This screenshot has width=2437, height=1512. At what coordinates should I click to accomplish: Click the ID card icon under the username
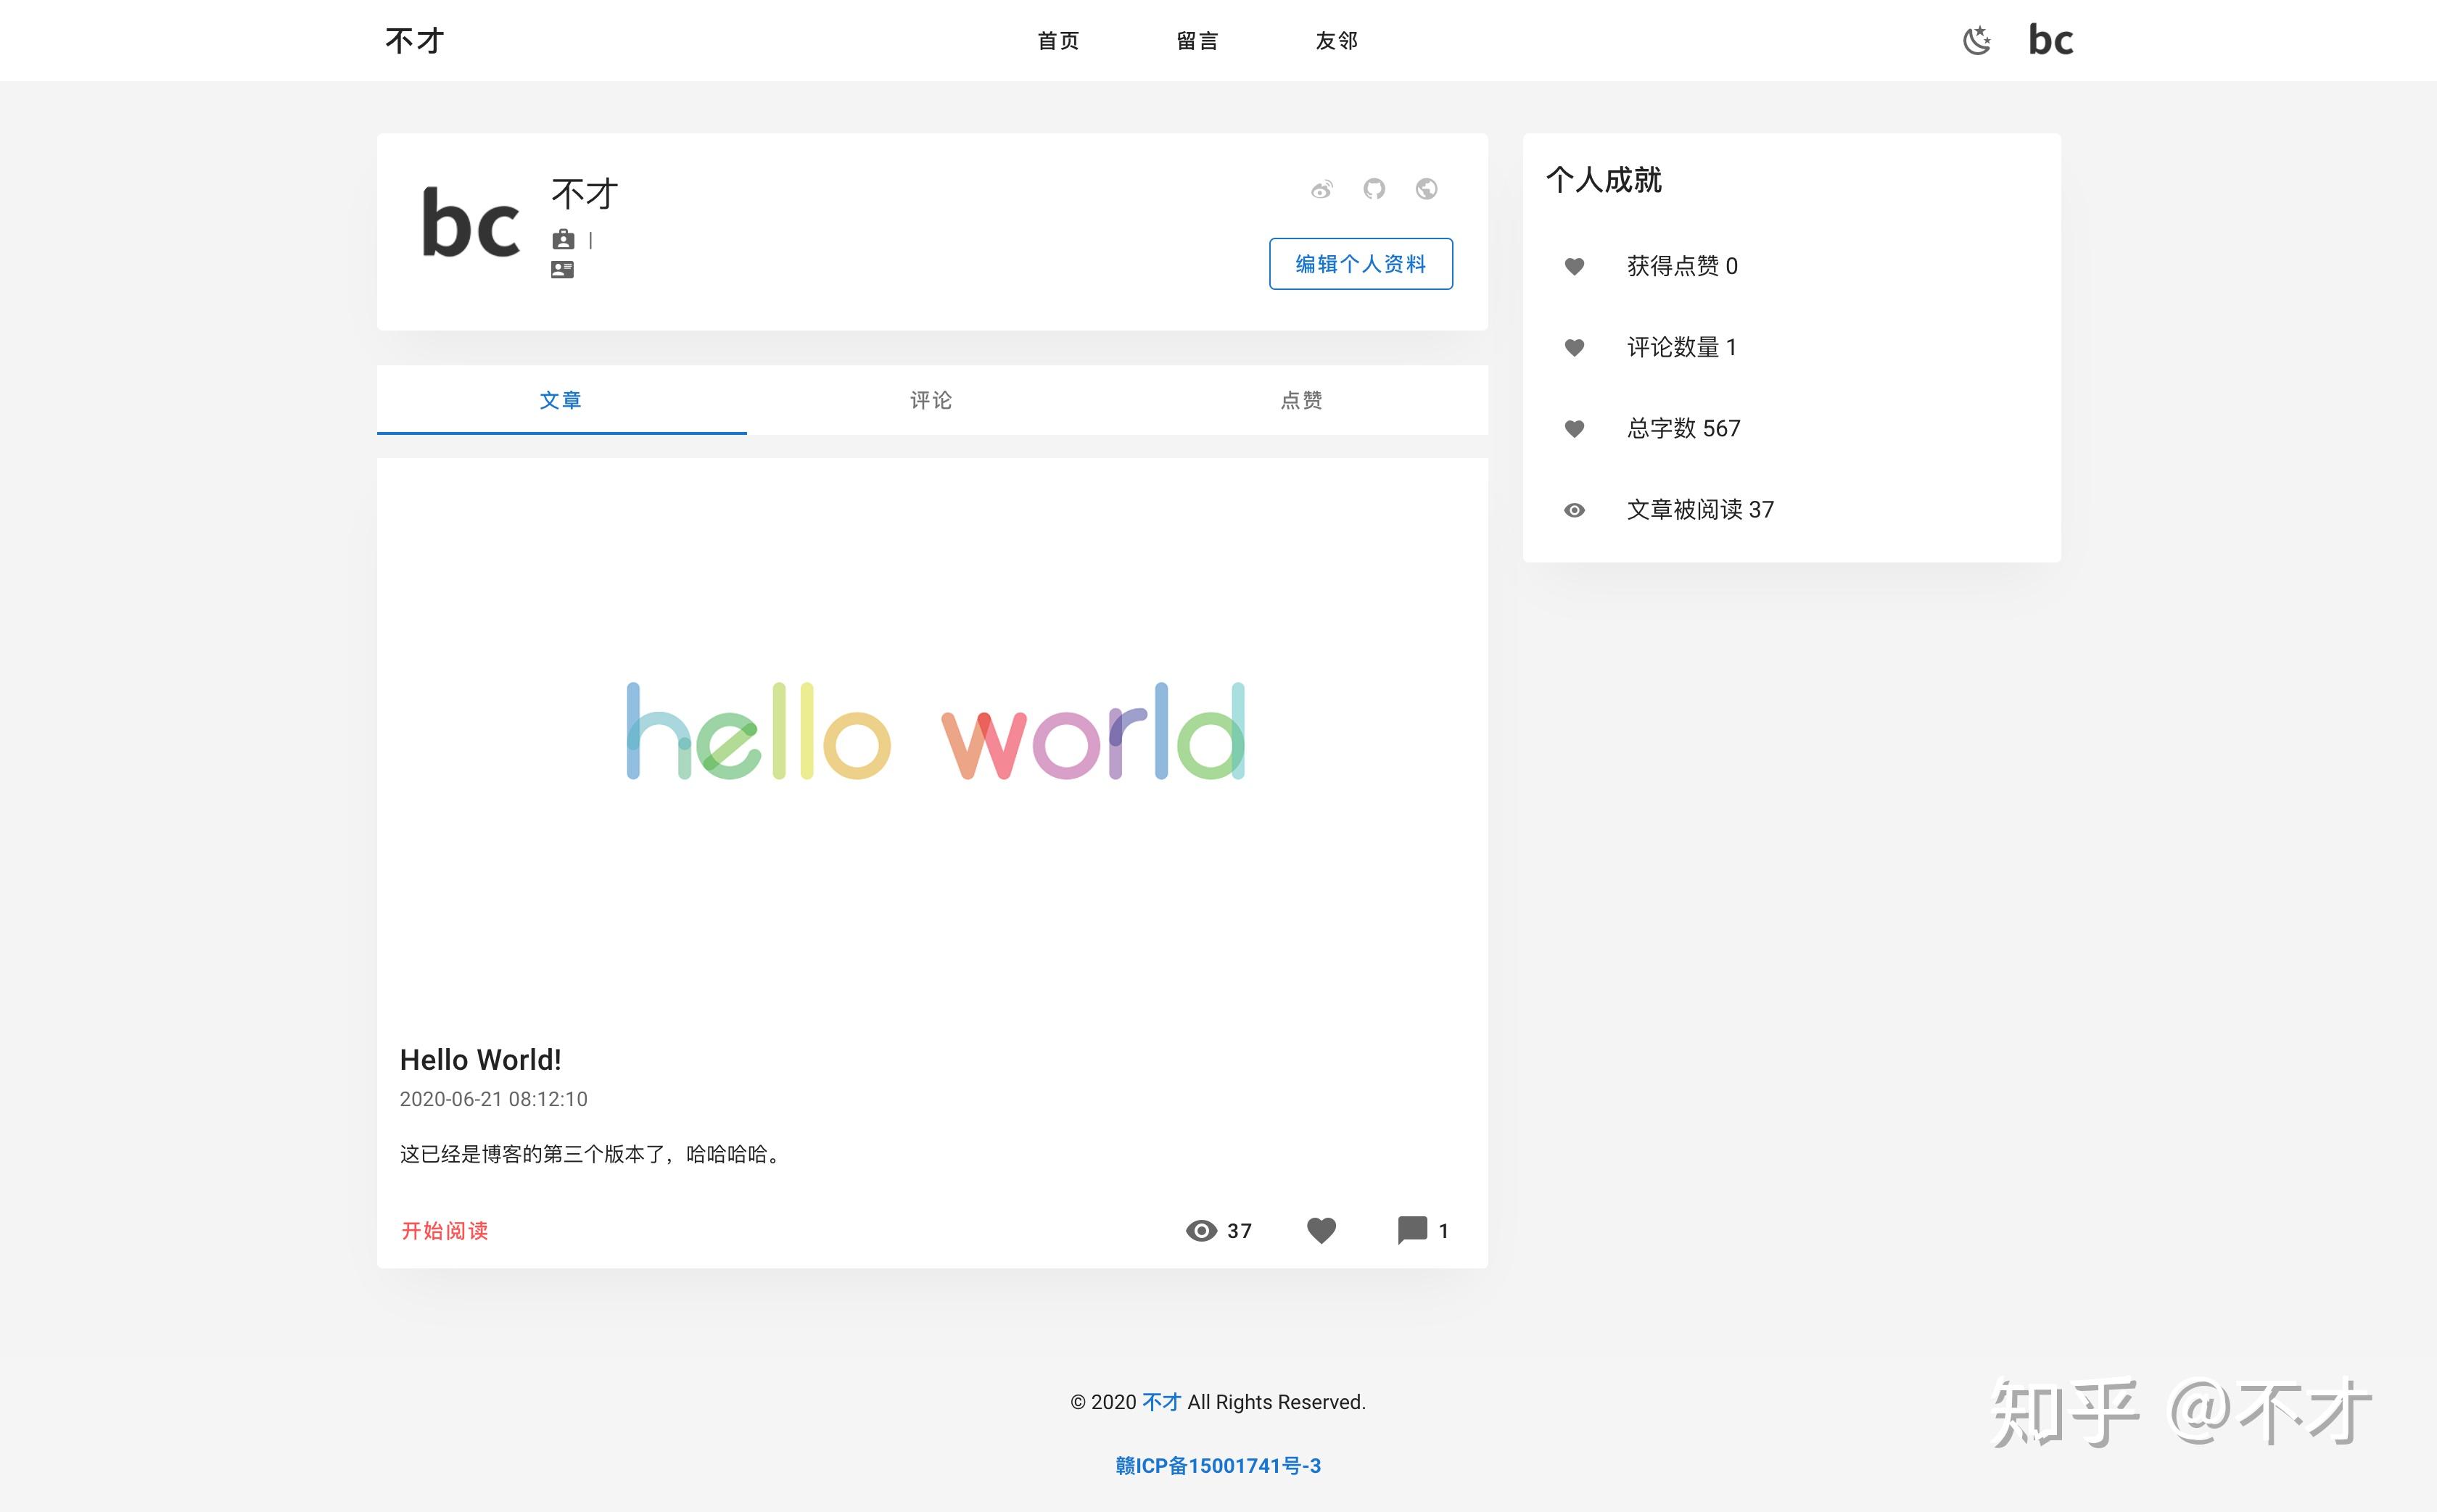pyautogui.click(x=562, y=270)
